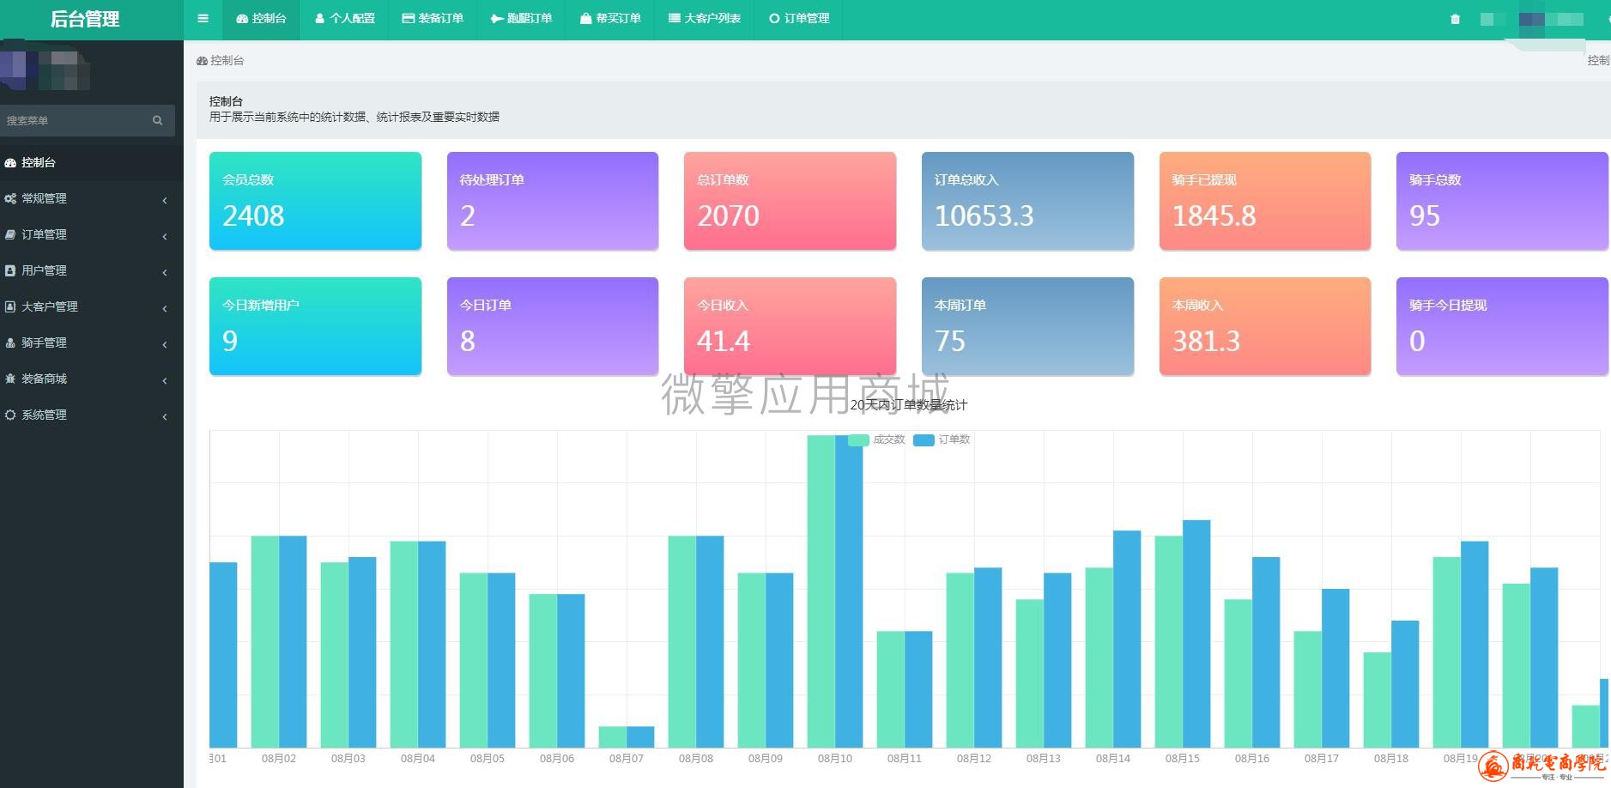1611x788 pixels.
Task: Open the 今日订单 card
Action: pos(553,326)
